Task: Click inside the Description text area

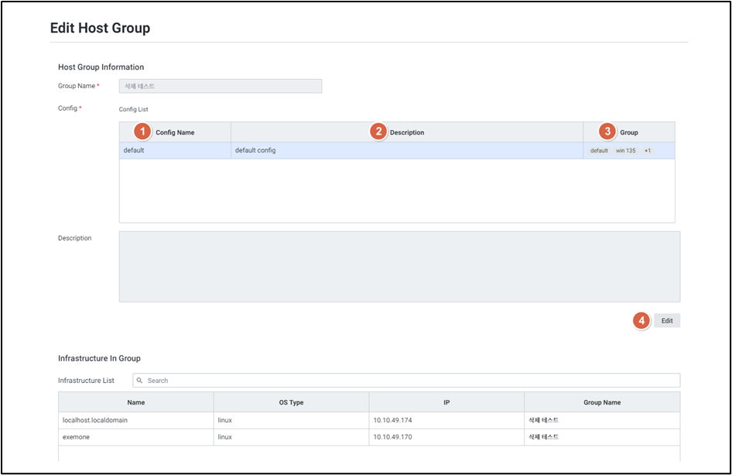Action: [x=398, y=266]
